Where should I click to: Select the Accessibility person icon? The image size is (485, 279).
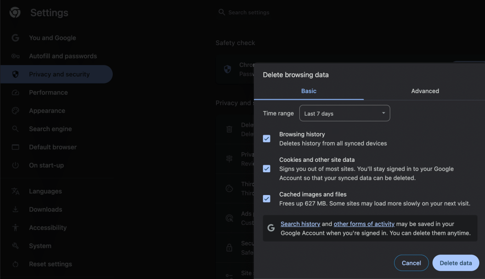point(16,228)
